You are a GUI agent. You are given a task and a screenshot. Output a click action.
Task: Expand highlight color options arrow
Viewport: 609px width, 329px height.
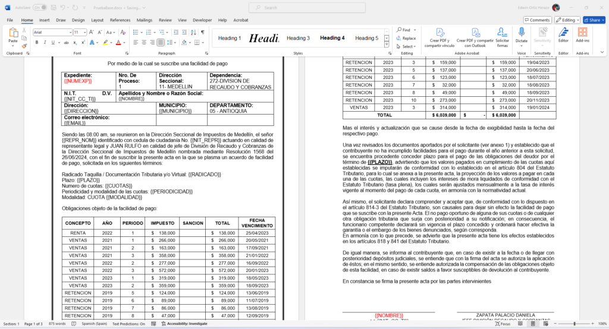pyautogui.click(x=111, y=42)
